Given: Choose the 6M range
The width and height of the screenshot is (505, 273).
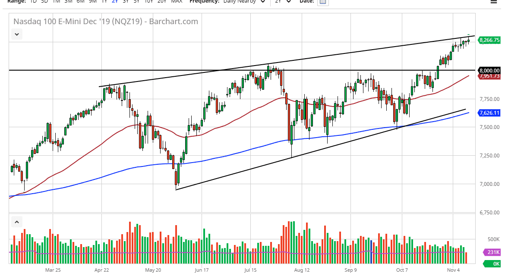Looking at the screenshot, I should (80, 2).
